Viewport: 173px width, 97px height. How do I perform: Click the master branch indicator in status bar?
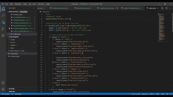click(x=6, y=94)
